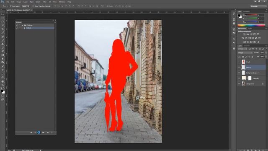Collapse the action set disclosure triangle
268x151 pixels.
pos(22,25)
